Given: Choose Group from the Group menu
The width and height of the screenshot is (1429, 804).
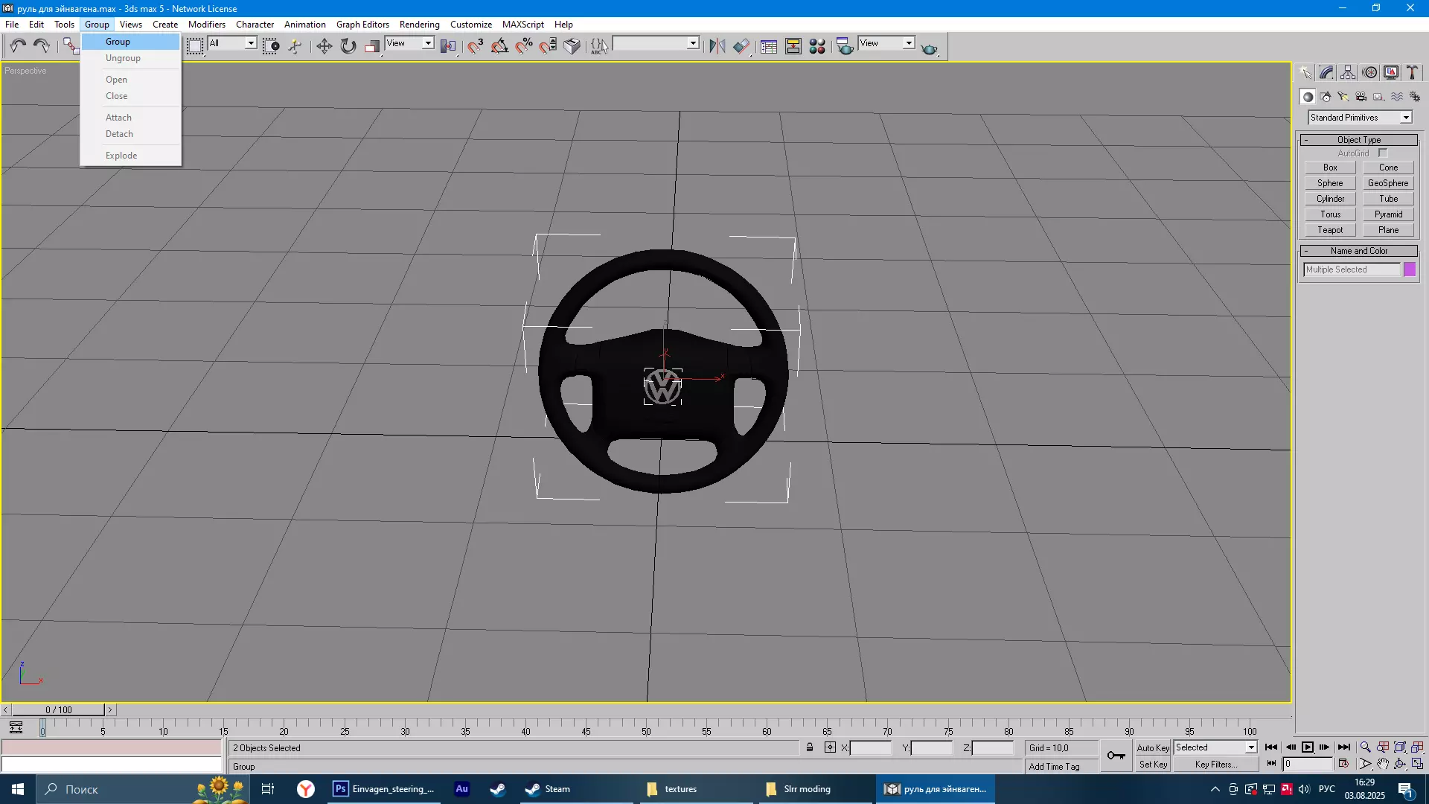Looking at the screenshot, I should 118,42.
